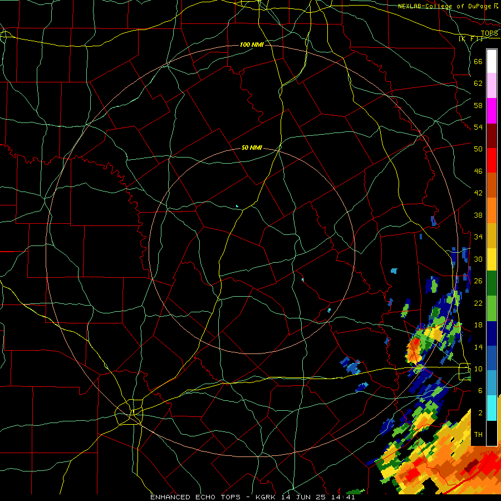Pick the bright red legend swatch
The height and width of the screenshot is (501, 501).
[x=492, y=160]
